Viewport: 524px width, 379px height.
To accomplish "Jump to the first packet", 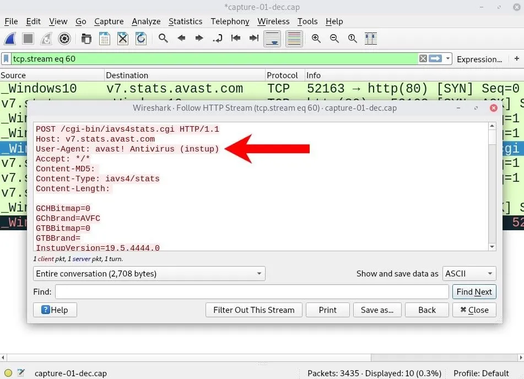I will [236, 38].
